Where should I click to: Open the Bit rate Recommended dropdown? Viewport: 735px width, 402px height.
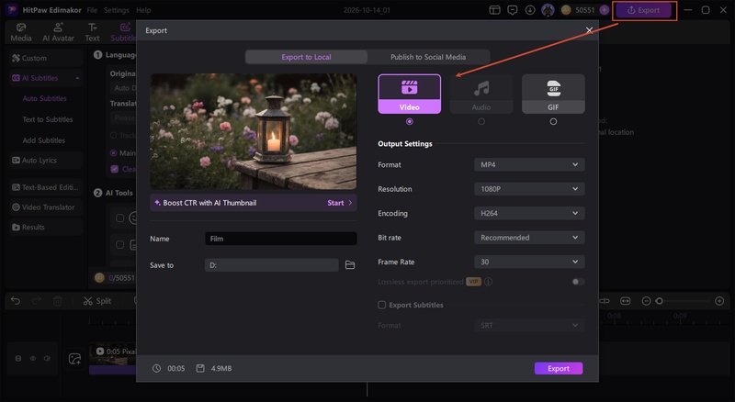click(529, 238)
